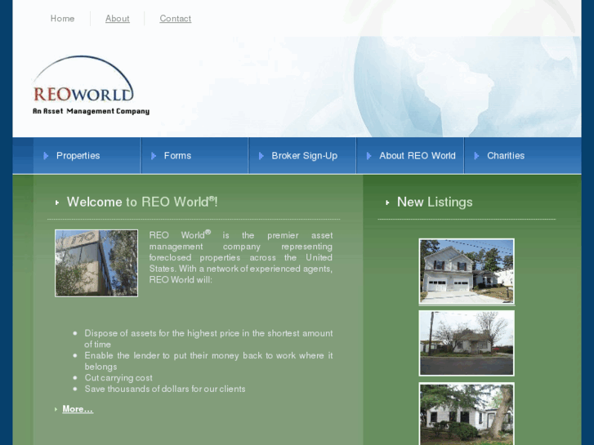Click the An Asset Management Company tagline

[x=91, y=111]
